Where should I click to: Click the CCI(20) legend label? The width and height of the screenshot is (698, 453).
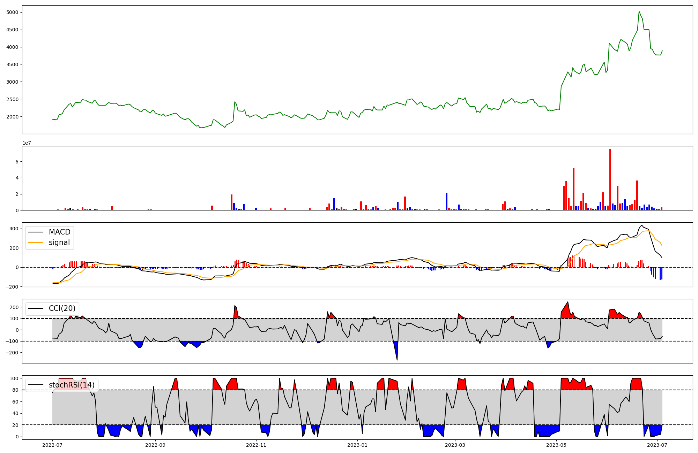[62, 308]
